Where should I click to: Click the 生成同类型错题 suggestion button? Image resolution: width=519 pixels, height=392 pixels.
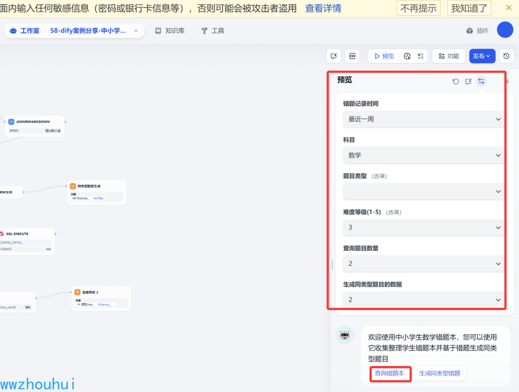click(x=440, y=373)
